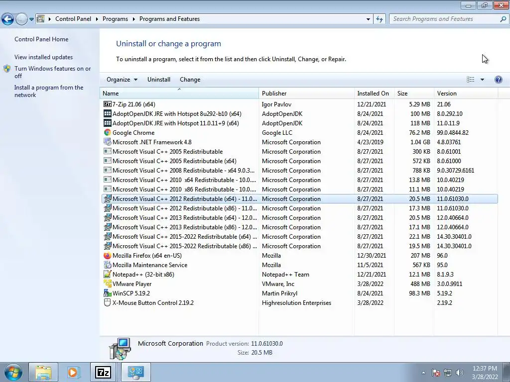Sort by Size column header
The image size is (510, 382).
tap(414, 93)
